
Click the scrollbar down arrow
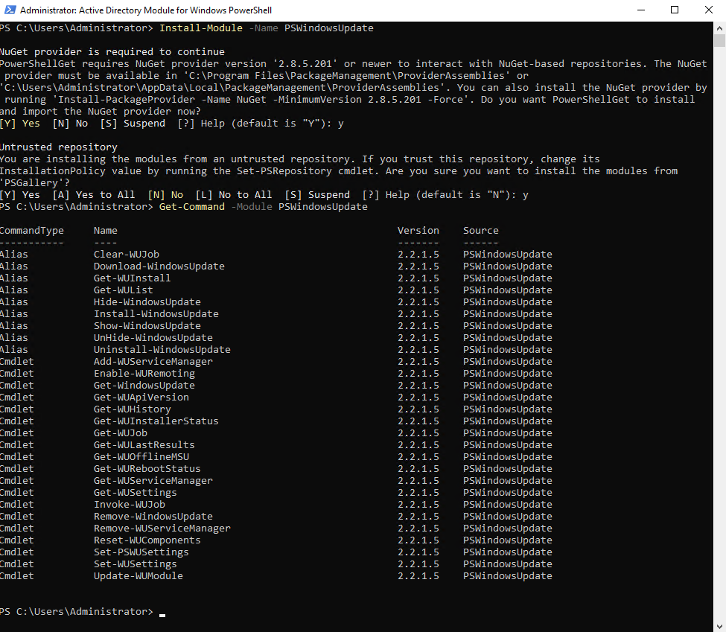[719, 626]
